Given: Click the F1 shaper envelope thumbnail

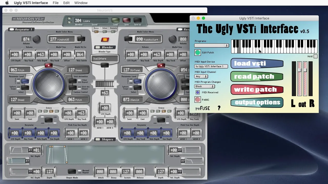Looking at the screenshot, I should pyautogui.click(x=20, y=171).
